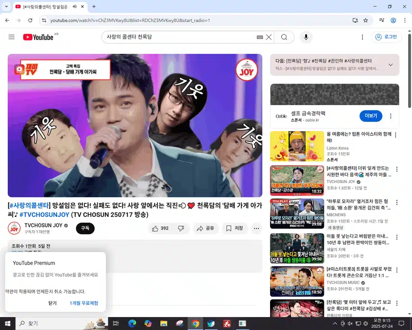Viewport: 412px width, 330px height.
Task: Share video with 공유 button
Action: click(206, 228)
